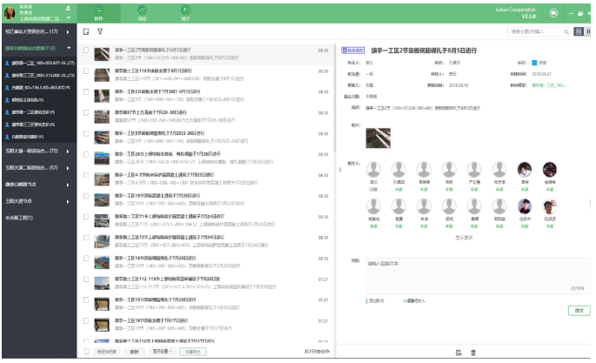The height and width of the screenshot is (363, 596).
Task: Tick the select-all checkbox in the bottom bar
Action: click(87, 352)
